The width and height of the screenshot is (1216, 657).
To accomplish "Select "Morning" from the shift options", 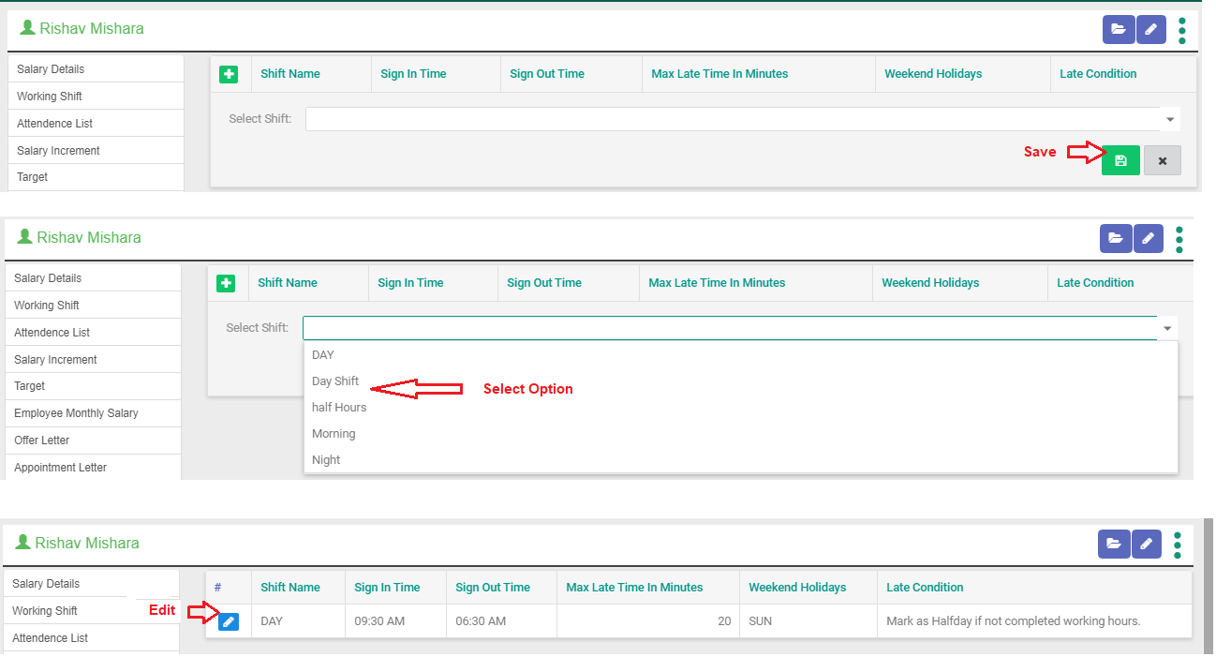I will [x=334, y=434].
